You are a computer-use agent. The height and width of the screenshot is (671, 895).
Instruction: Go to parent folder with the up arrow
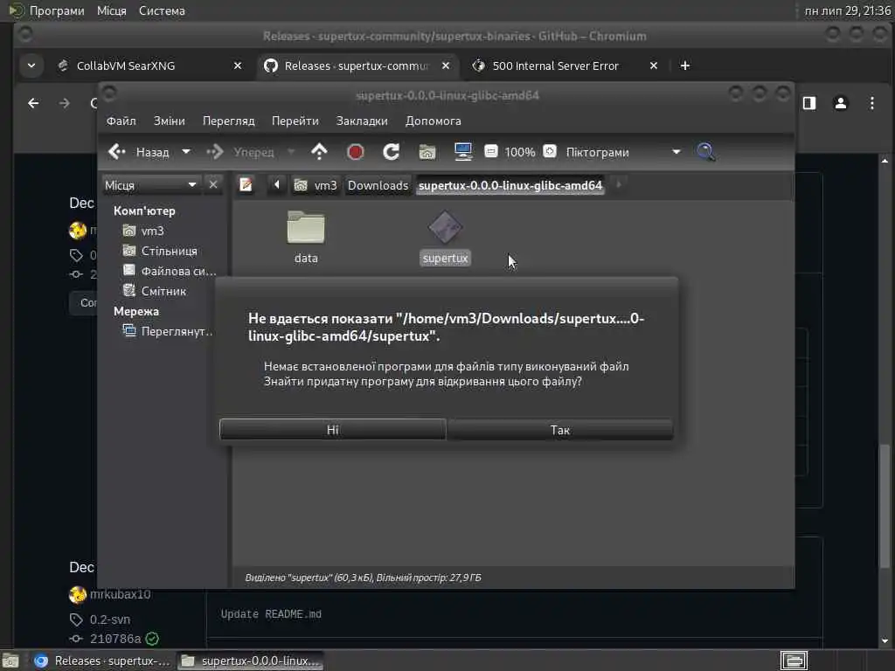[319, 152]
